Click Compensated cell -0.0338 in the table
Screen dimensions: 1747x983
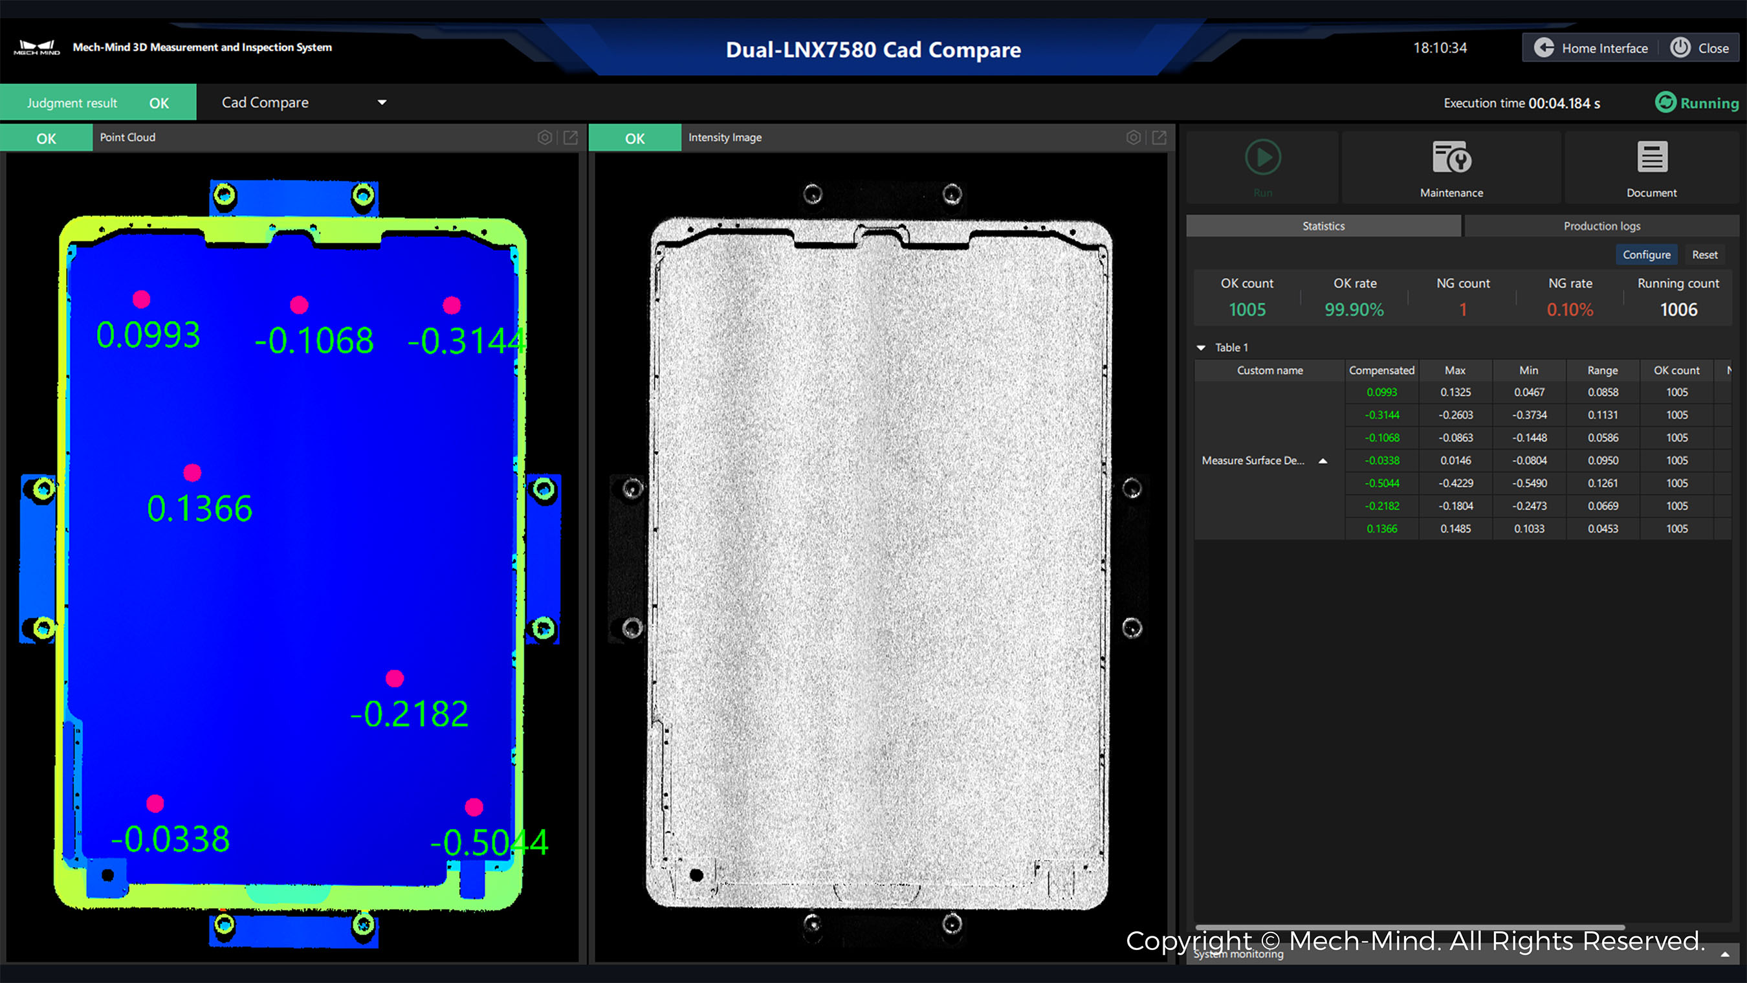[x=1381, y=461]
